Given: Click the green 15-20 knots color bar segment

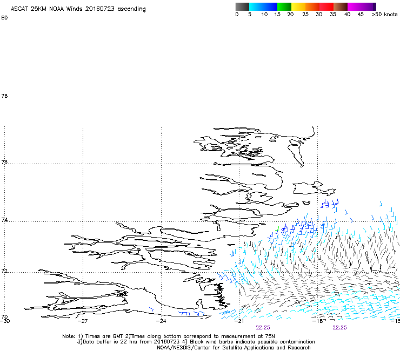Looking at the screenshot, I should 284,6.
